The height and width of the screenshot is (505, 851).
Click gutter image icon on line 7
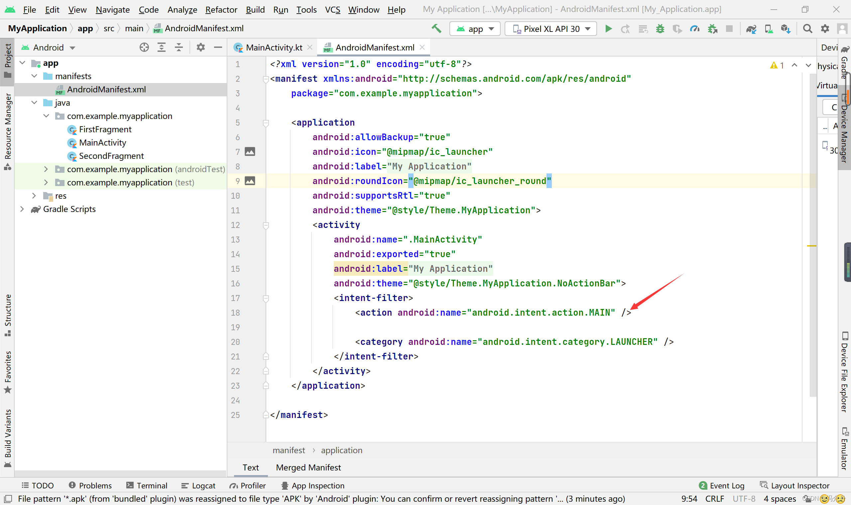click(250, 152)
